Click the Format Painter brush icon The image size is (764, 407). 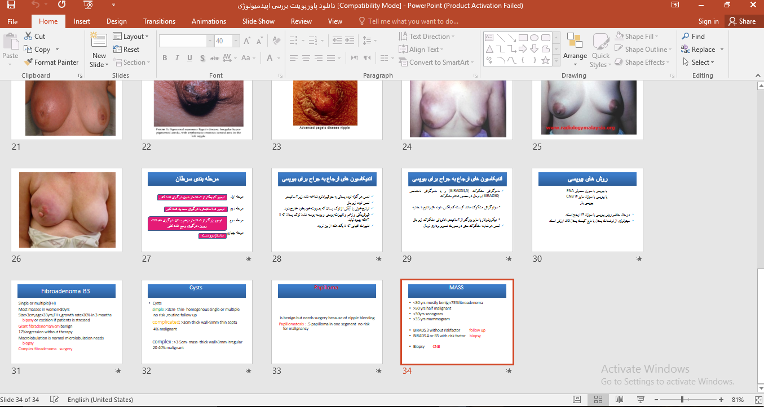pos(29,62)
